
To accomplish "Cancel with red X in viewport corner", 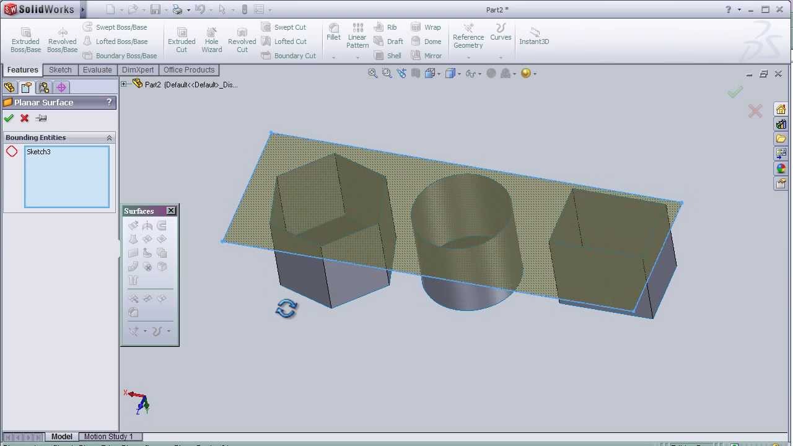I will pos(755,111).
